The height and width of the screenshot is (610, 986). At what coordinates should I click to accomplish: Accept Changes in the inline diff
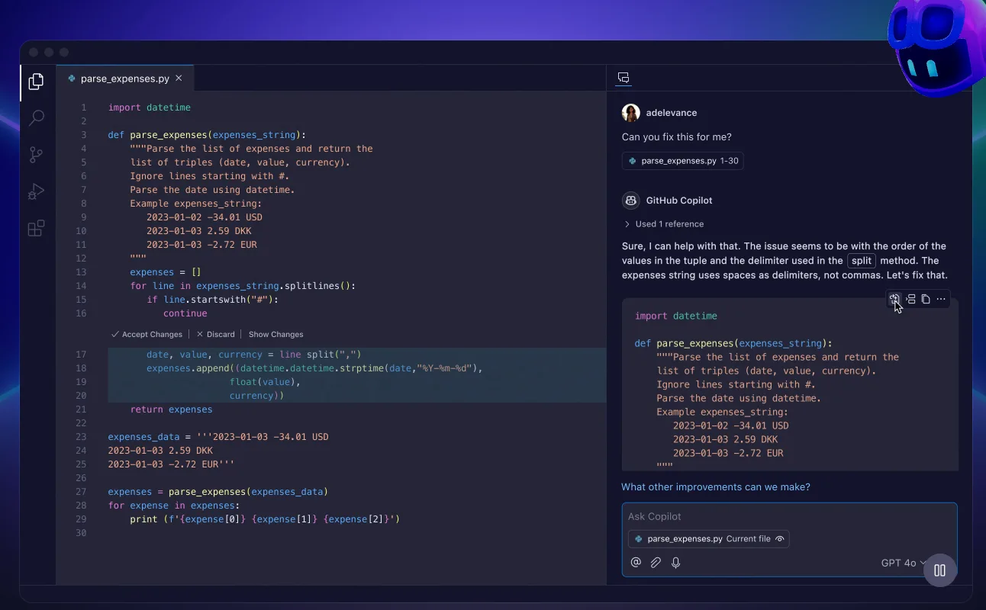pos(147,334)
